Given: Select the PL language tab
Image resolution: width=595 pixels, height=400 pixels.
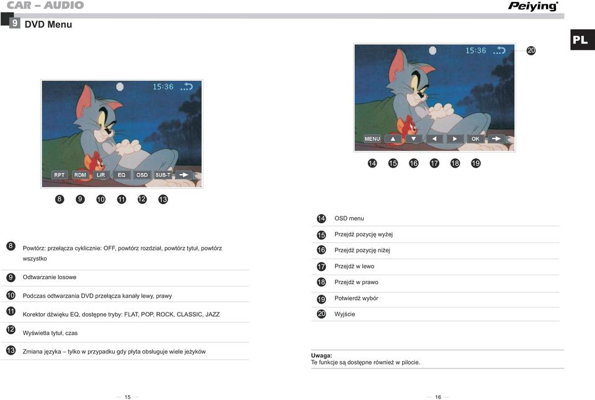Looking at the screenshot, I should point(582,40).
